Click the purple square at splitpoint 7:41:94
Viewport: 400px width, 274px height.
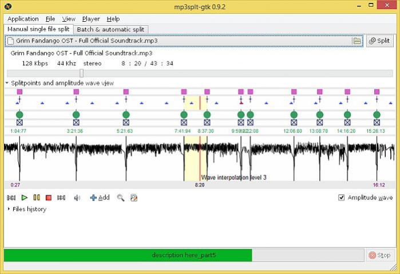pyautogui.click(x=184, y=92)
